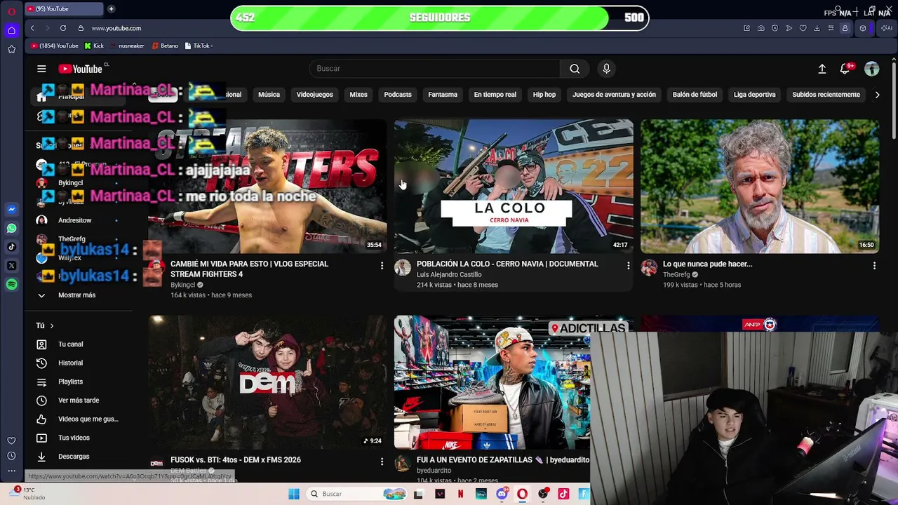Screen dimensions: 898x505
Task: Open options menu for 'Lo que nunca pude hacer' video
Action: tap(874, 266)
